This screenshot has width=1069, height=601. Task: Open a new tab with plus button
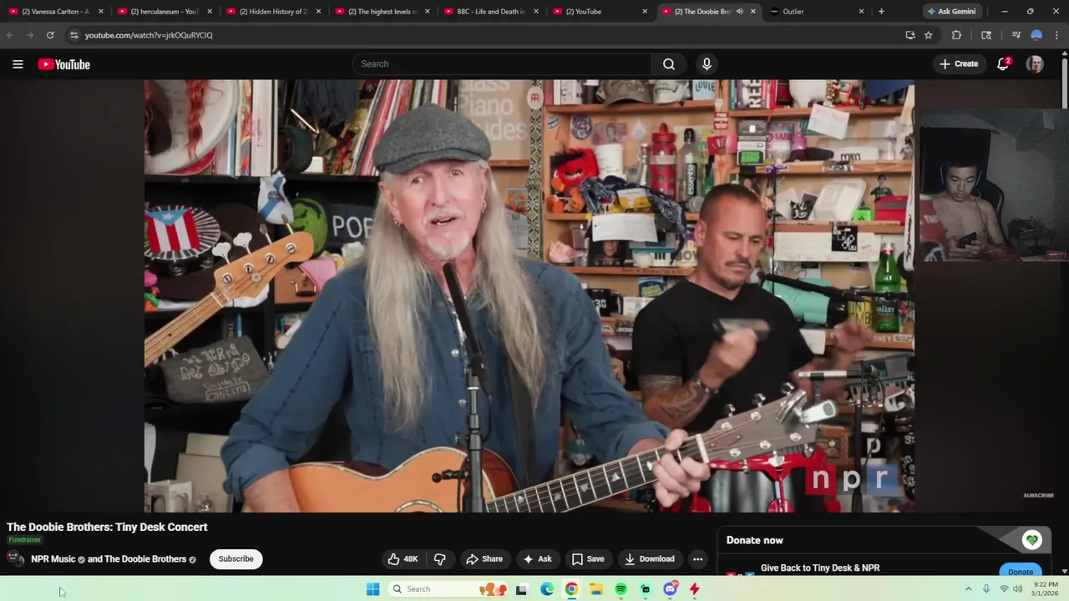[x=881, y=12]
